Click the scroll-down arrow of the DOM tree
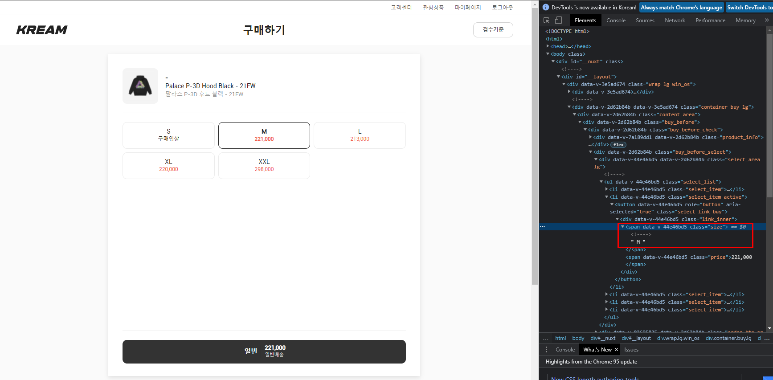Viewport: 773px width, 380px height. (x=769, y=328)
